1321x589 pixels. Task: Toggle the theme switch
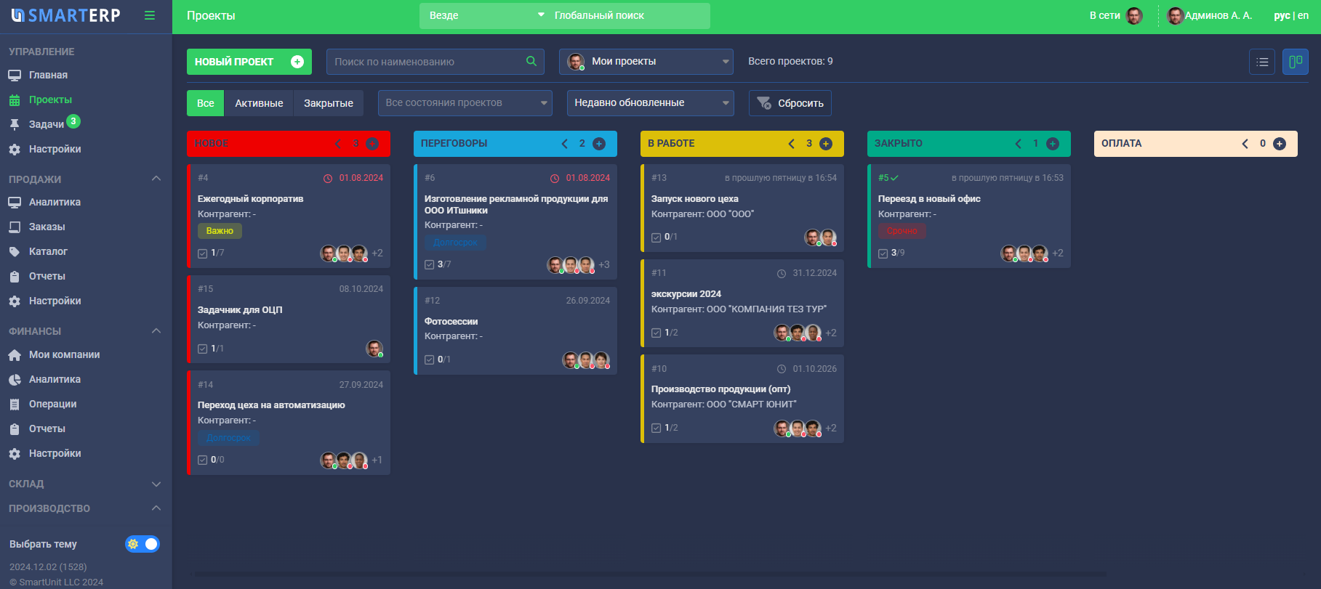142,544
